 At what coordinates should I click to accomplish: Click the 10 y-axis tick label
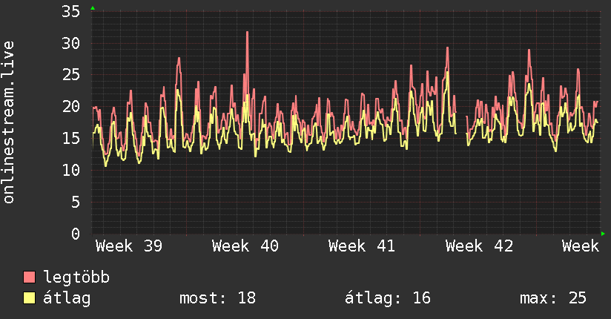pyautogui.click(x=71, y=170)
